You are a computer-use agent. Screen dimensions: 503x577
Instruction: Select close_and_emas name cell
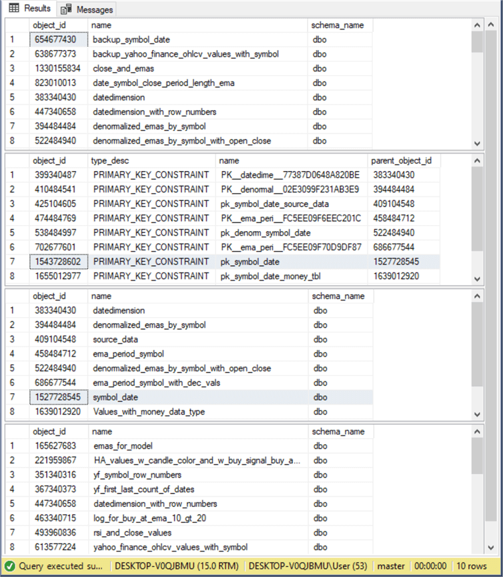click(198, 68)
